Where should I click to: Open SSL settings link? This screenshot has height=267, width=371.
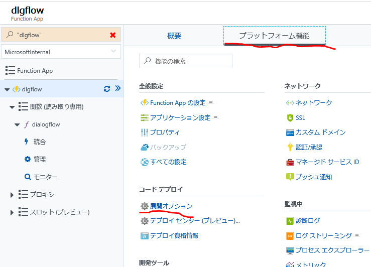pyautogui.click(x=301, y=118)
